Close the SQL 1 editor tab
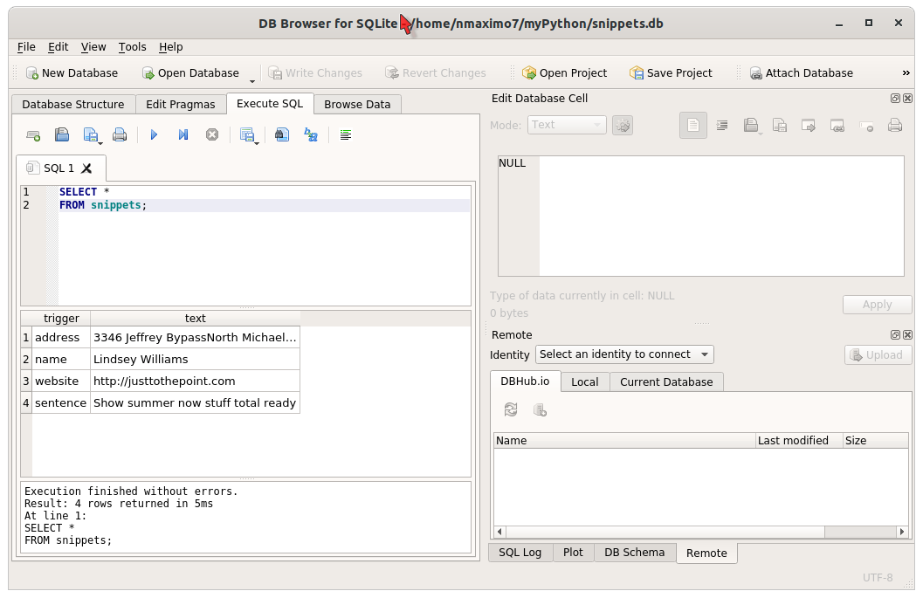923x598 pixels. tap(86, 168)
